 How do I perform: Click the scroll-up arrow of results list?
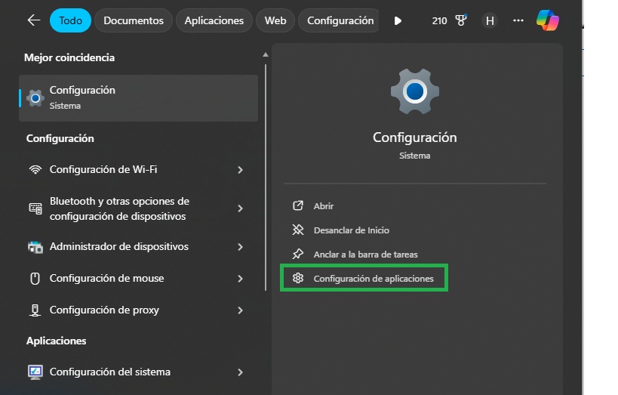[x=266, y=55]
